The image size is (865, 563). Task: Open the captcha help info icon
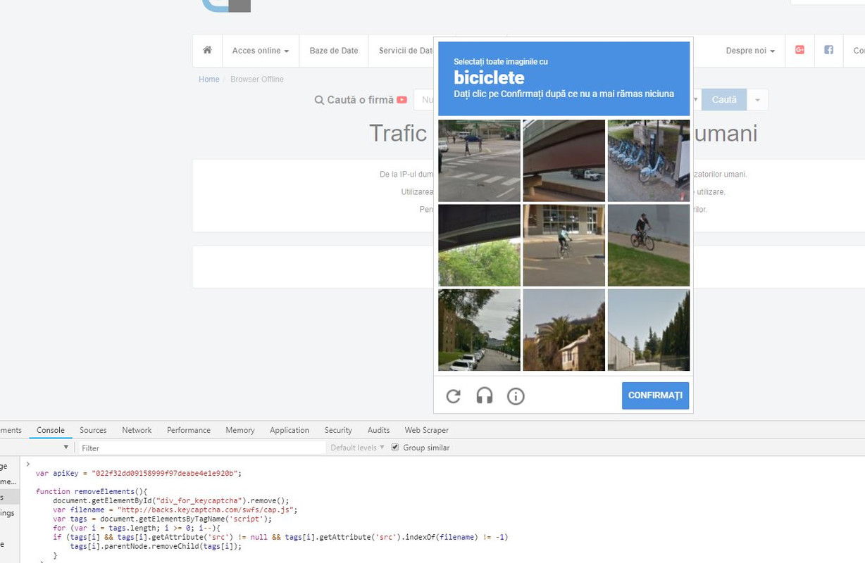[516, 396]
